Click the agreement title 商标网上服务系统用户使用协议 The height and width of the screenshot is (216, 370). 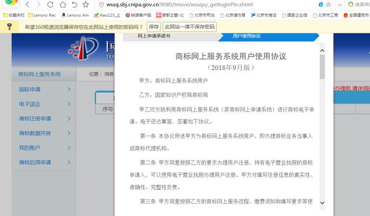pyautogui.click(x=231, y=57)
